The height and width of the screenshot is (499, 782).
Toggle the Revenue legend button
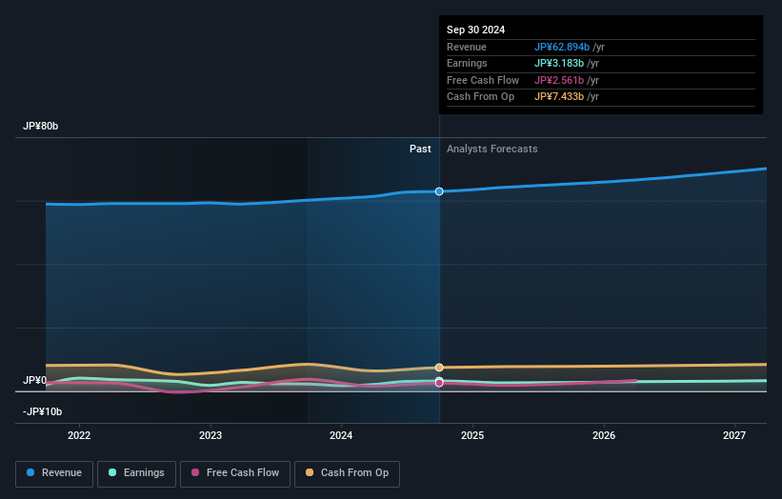click(x=54, y=473)
